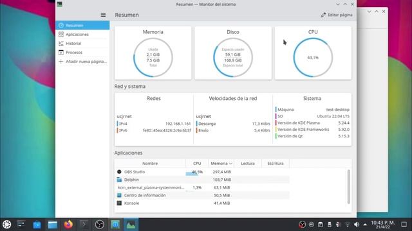The image size is (412, 231).
Task: Open Dolphin file manager from taskbar
Action: [x=53, y=225]
